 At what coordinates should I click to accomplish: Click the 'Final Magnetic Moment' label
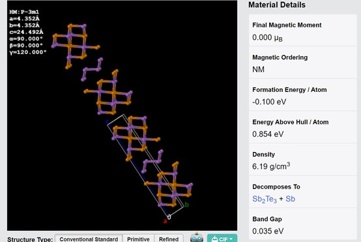(287, 25)
